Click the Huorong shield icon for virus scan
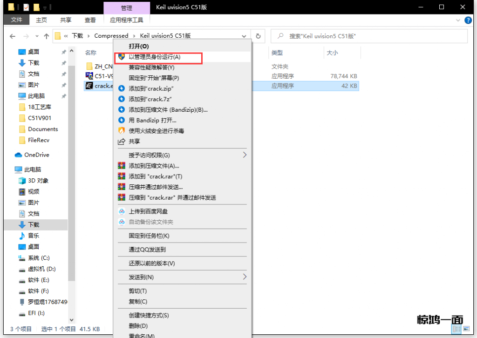477x338 pixels. [x=122, y=131]
